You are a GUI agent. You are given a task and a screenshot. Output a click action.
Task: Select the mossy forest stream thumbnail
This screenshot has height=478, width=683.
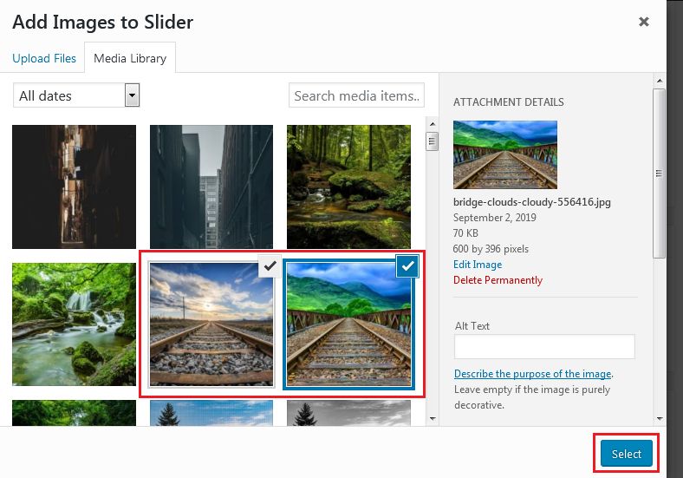348,187
